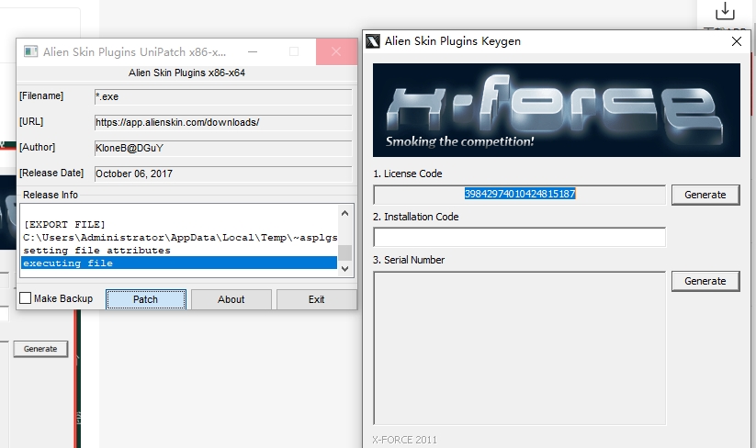Screen dimensions: 756x448
Task: Select the 'executing file' log line
Action: 179,263
